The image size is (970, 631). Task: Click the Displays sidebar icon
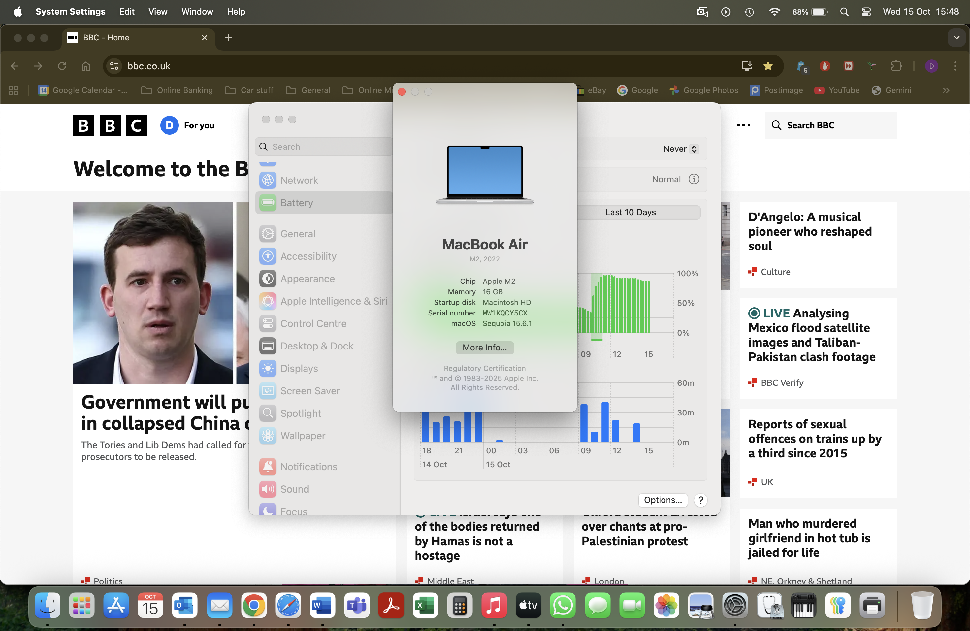point(268,368)
